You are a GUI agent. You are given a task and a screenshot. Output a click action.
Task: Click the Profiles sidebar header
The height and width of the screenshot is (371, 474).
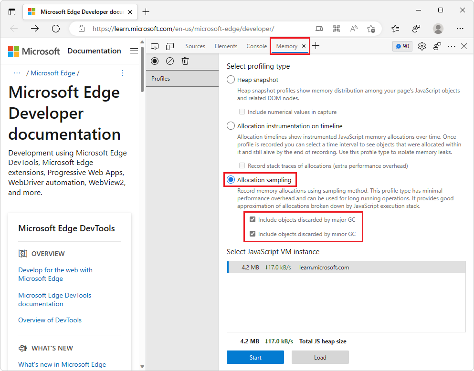182,79
